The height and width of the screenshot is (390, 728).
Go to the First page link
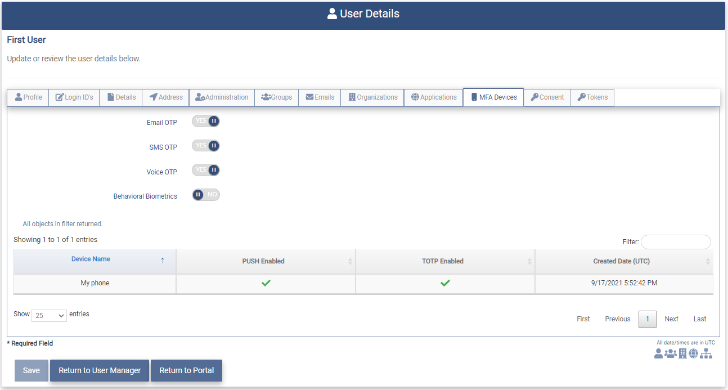click(583, 319)
